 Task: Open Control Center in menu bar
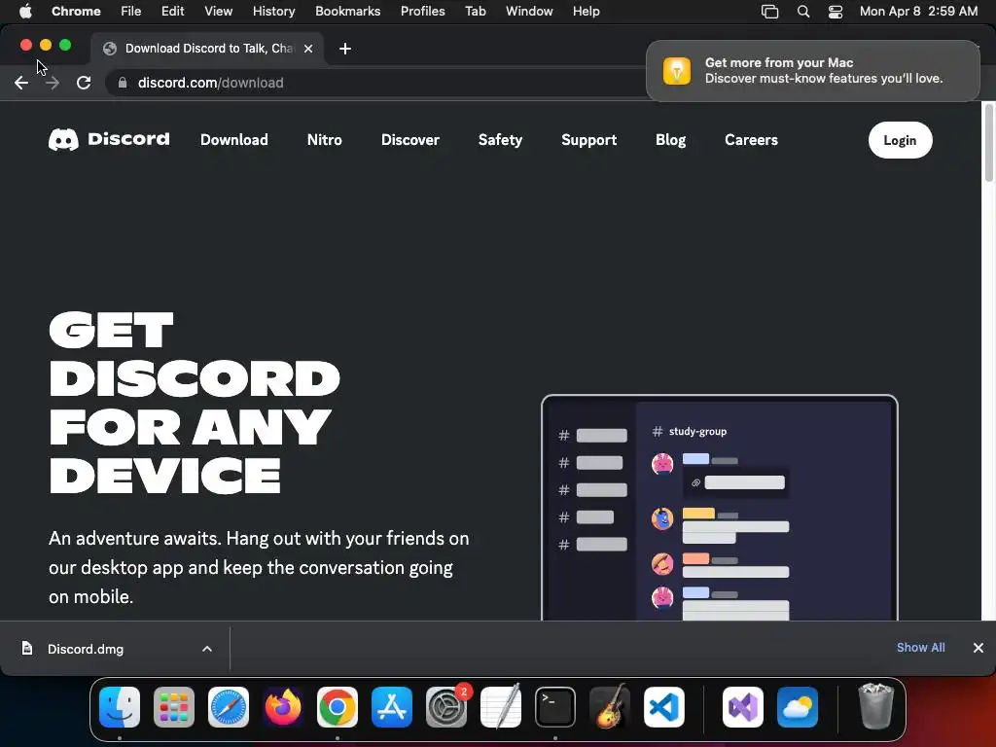coord(836,11)
